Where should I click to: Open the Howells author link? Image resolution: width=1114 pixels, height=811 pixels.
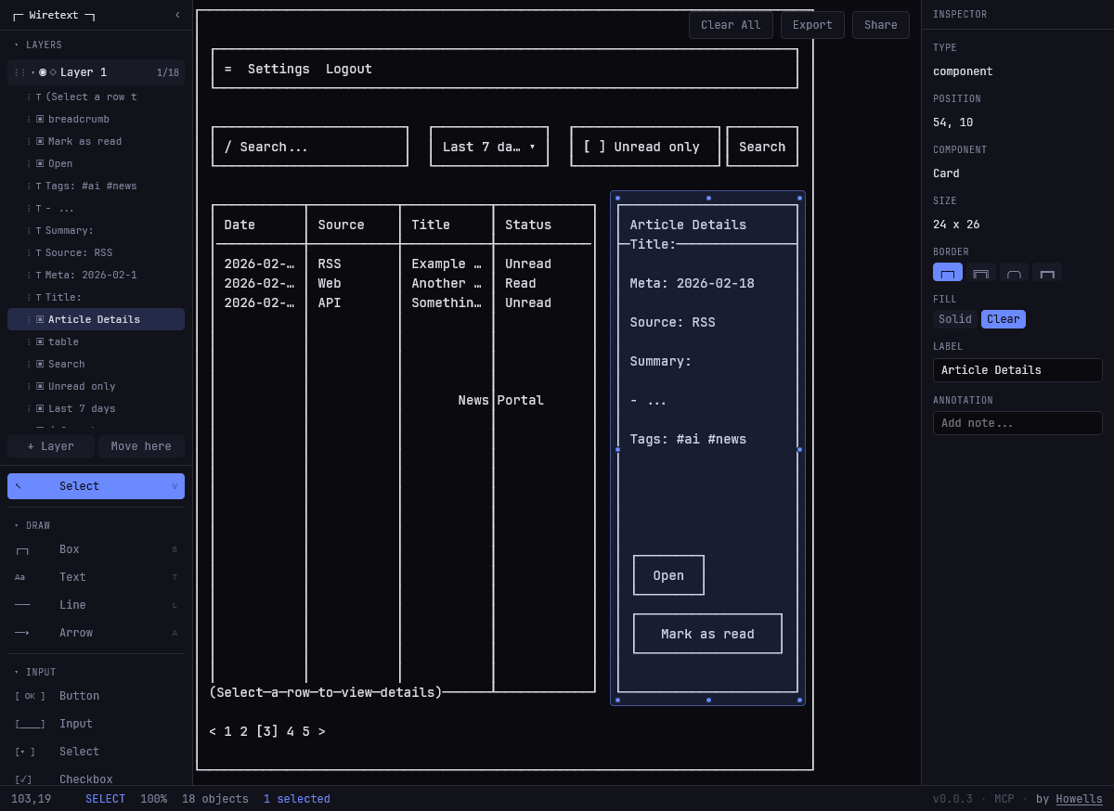tap(1079, 799)
